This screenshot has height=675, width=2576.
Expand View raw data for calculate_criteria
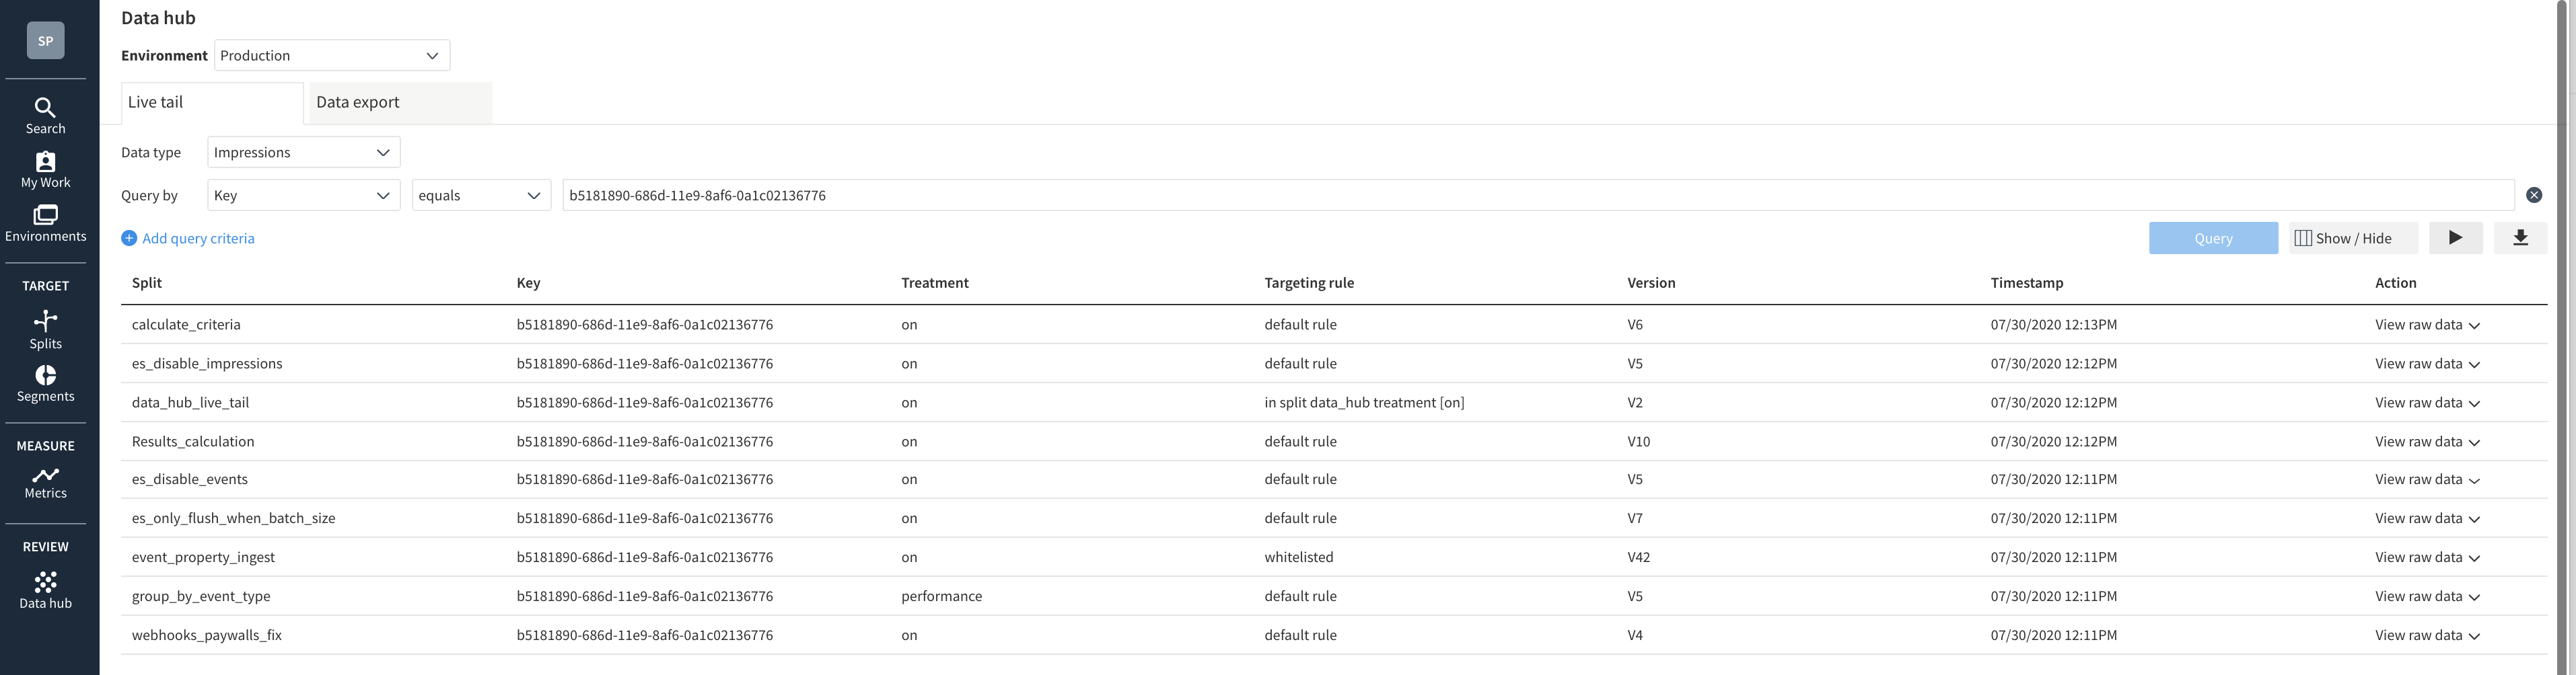pos(2427,325)
